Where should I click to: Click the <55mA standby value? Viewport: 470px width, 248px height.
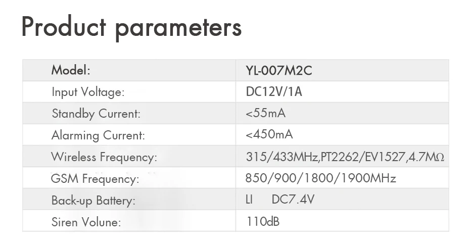point(265,113)
